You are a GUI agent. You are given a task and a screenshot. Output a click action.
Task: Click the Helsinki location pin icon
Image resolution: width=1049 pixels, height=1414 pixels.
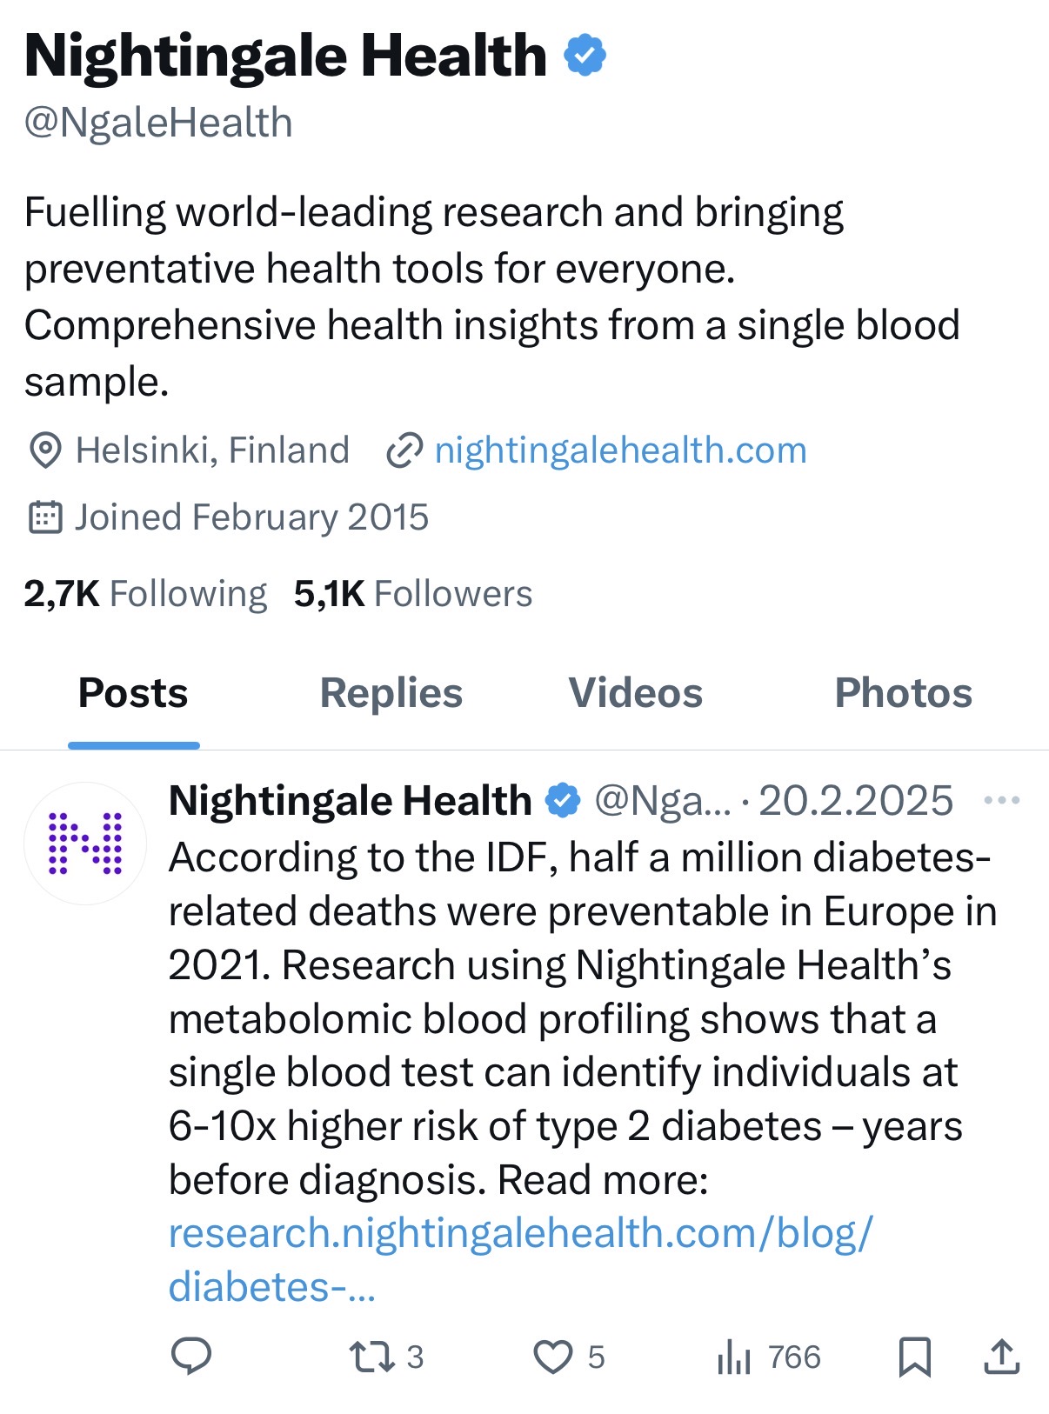[45, 450]
